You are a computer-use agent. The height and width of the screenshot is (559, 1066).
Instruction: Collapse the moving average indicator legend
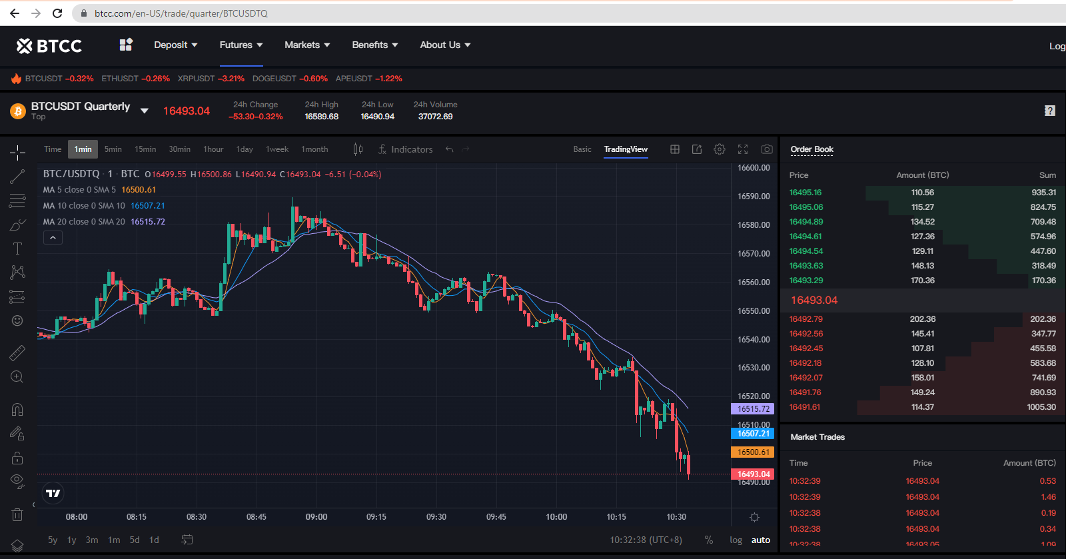53,237
